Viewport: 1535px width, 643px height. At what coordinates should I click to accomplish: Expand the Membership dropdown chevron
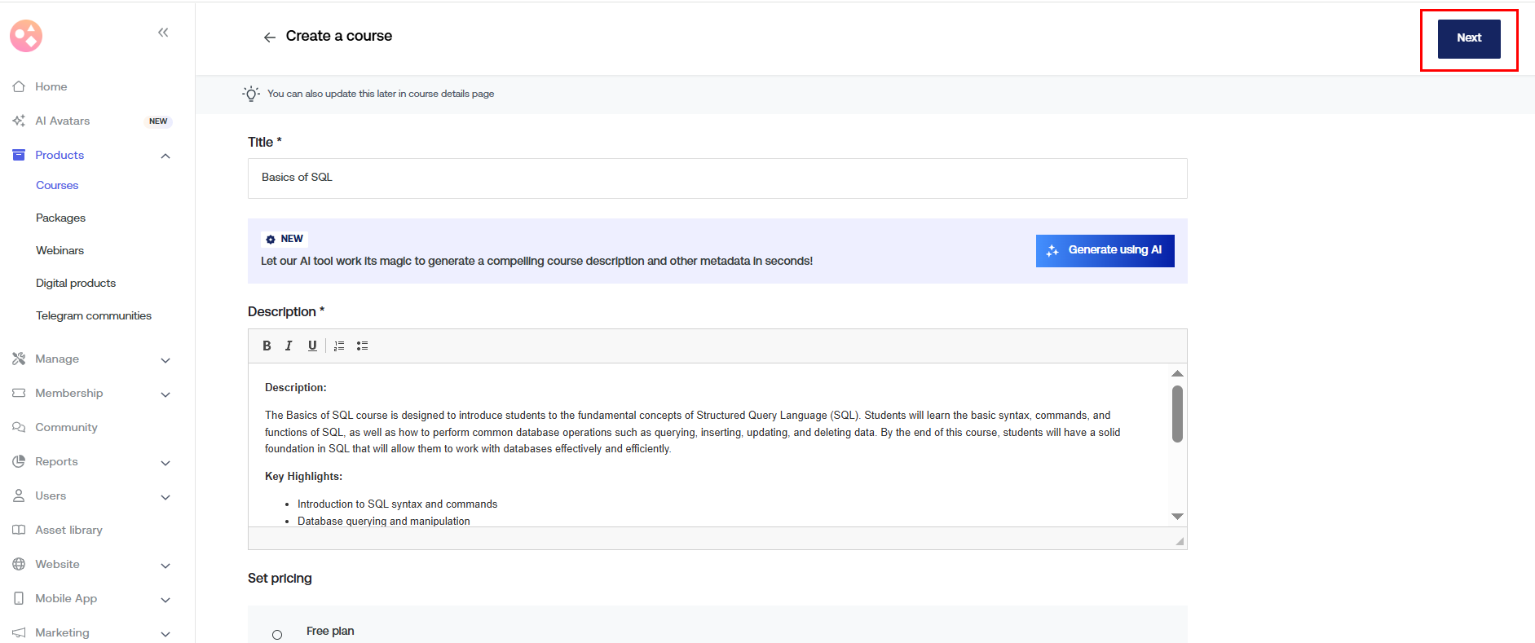point(165,394)
